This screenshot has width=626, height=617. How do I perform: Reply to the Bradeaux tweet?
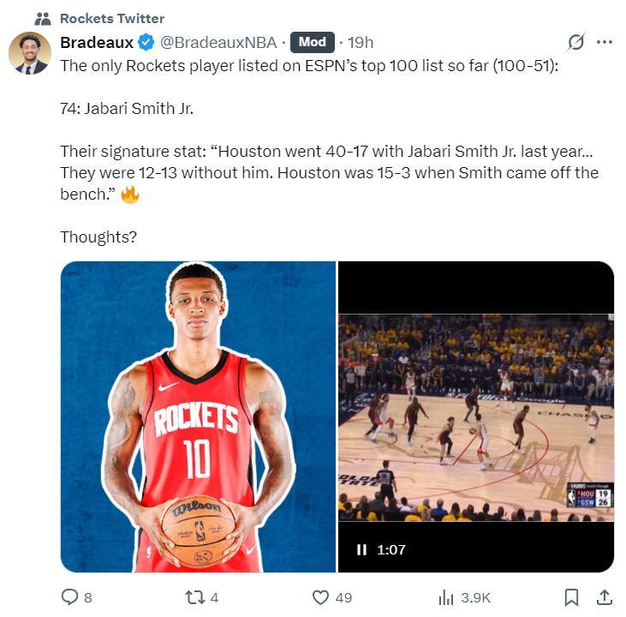tap(70, 597)
